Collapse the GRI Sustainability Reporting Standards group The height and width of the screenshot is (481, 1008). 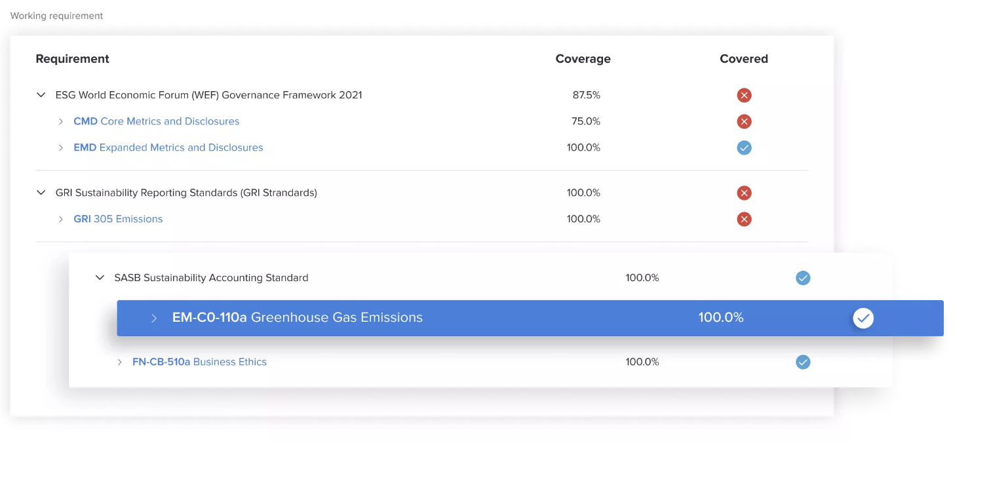[41, 193]
